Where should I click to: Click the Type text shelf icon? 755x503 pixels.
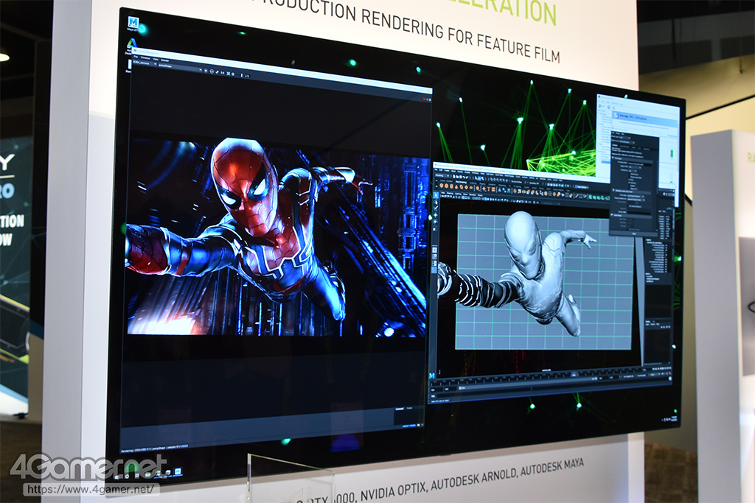(x=489, y=189)
